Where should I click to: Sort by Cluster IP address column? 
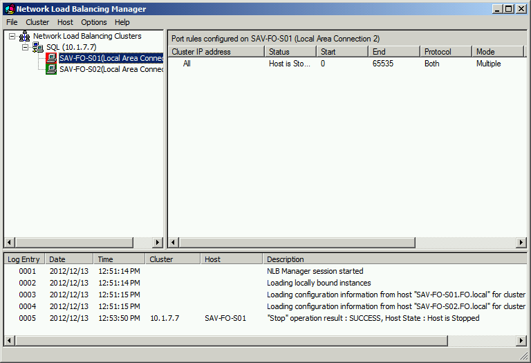[x=216, y=52]
